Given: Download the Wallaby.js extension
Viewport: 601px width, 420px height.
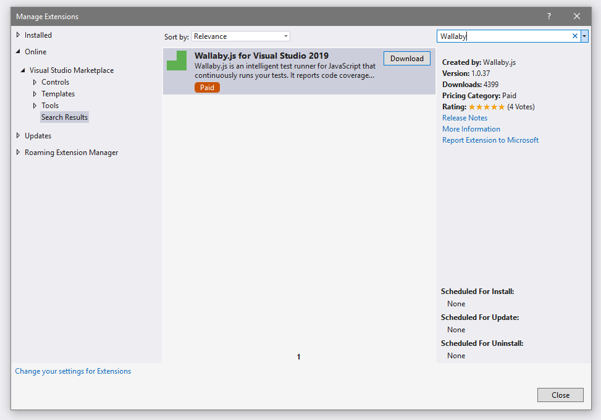Looking at the screenshot, I should pos(406,58).
